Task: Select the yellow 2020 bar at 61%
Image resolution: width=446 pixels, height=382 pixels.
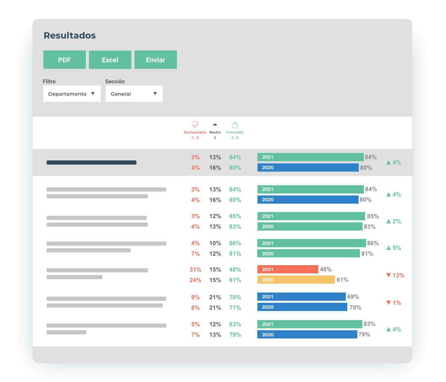Action: click(x=296, y=279)
